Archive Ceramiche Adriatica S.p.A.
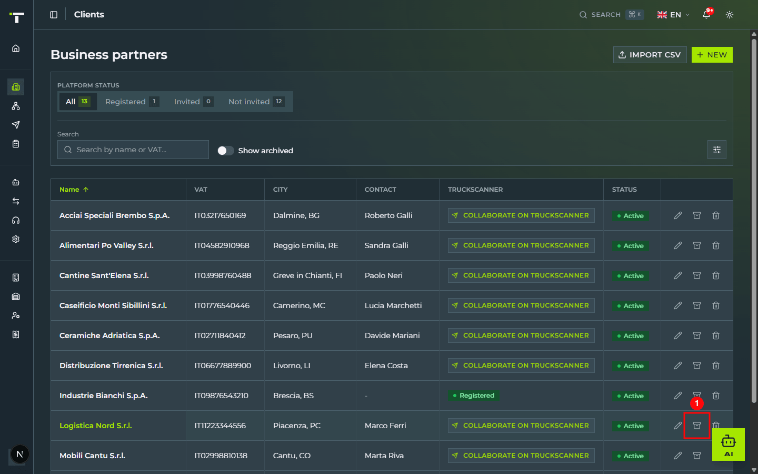This screenshot has width=758, height=474. (697, 335)
